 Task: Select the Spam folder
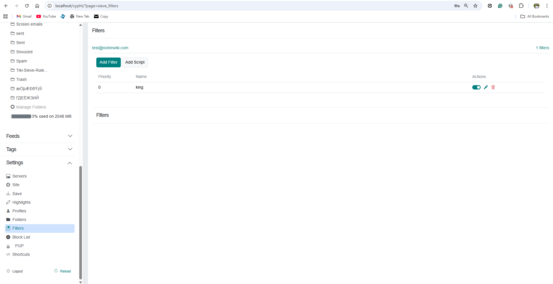click(22, 61)
